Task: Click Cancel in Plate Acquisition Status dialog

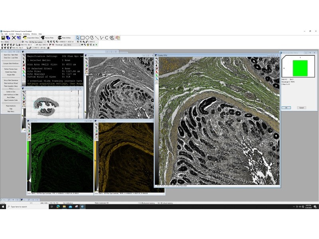Action: pos(301,108)
